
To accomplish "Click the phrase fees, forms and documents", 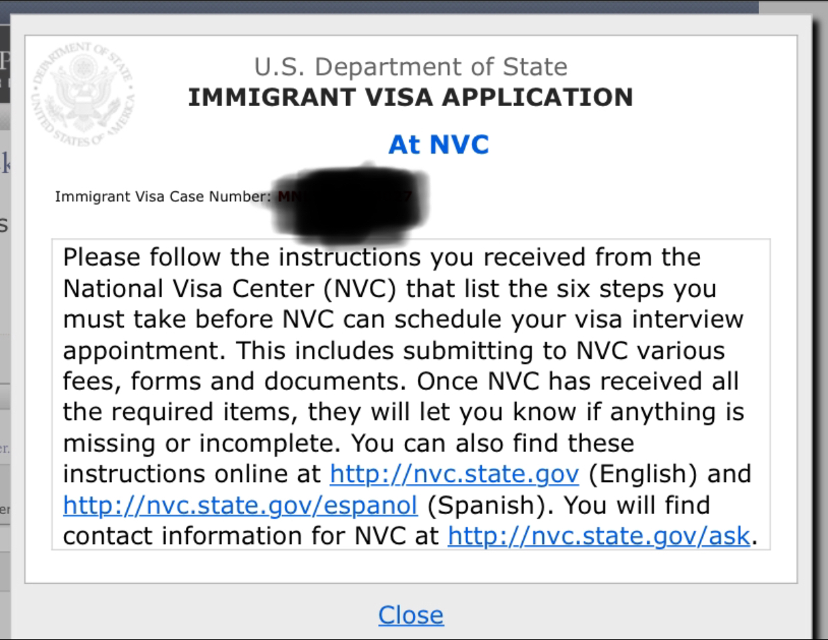I will tap(235, 381).
